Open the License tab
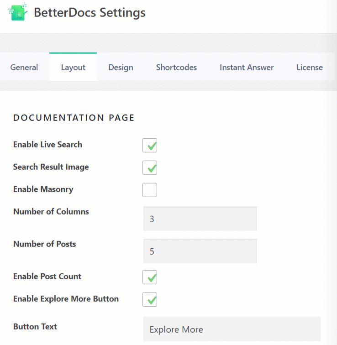The image size is (337, 345). [310, 67]
